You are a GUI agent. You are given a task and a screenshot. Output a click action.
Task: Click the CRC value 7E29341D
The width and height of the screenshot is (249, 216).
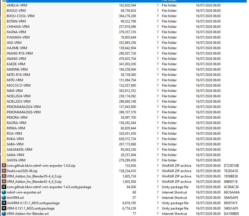tap(231, 171)
